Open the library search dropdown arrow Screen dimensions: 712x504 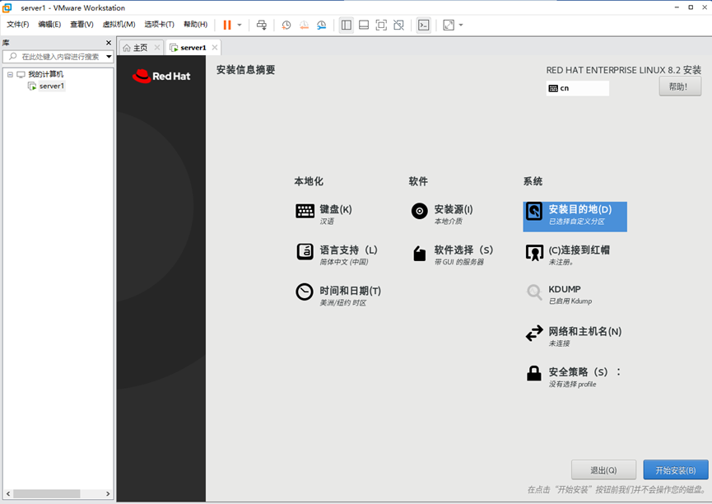point(109,57)
